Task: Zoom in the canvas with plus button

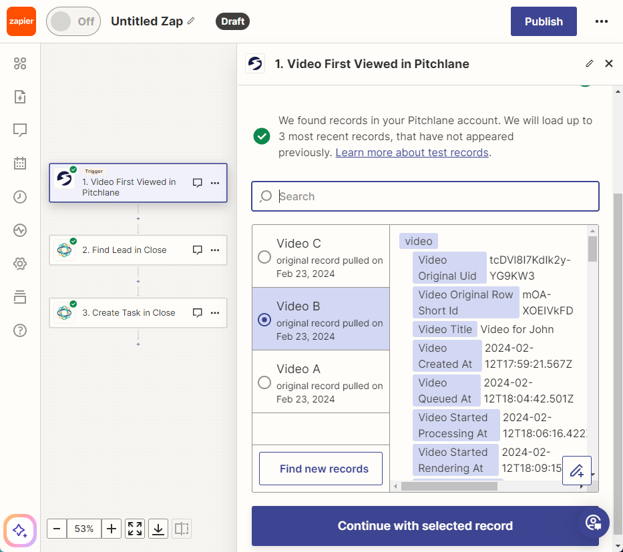Action: [x=112, y=529]
